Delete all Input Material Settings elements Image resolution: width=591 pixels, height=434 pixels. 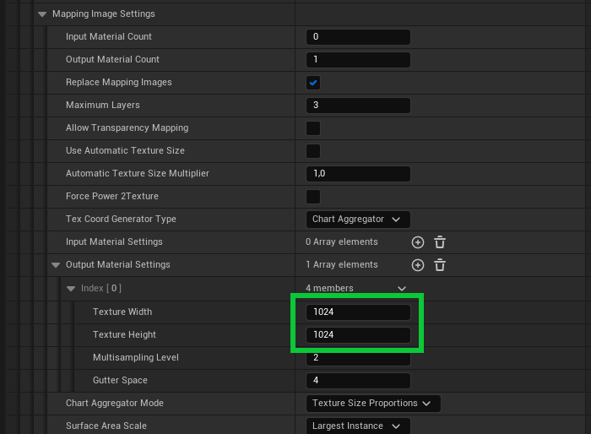[440, 242]
